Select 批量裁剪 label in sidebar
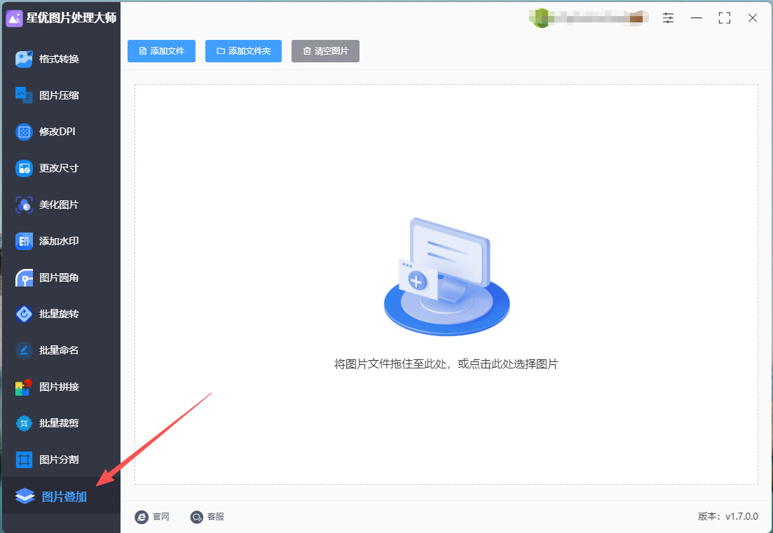Viewport: 773px width, 533px height. [59, 423]
